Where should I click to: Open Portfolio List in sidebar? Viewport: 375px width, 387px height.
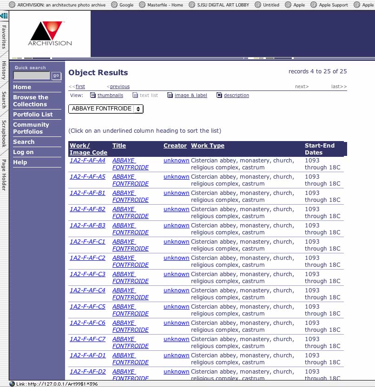[x=33, y=115]
